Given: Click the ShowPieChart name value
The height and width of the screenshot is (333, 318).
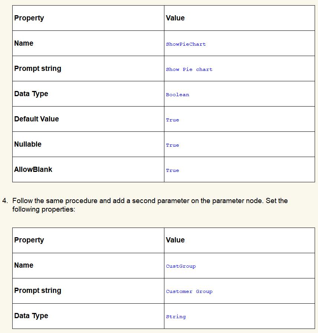Looking at the screenshot, I should [x=186, y=44].
